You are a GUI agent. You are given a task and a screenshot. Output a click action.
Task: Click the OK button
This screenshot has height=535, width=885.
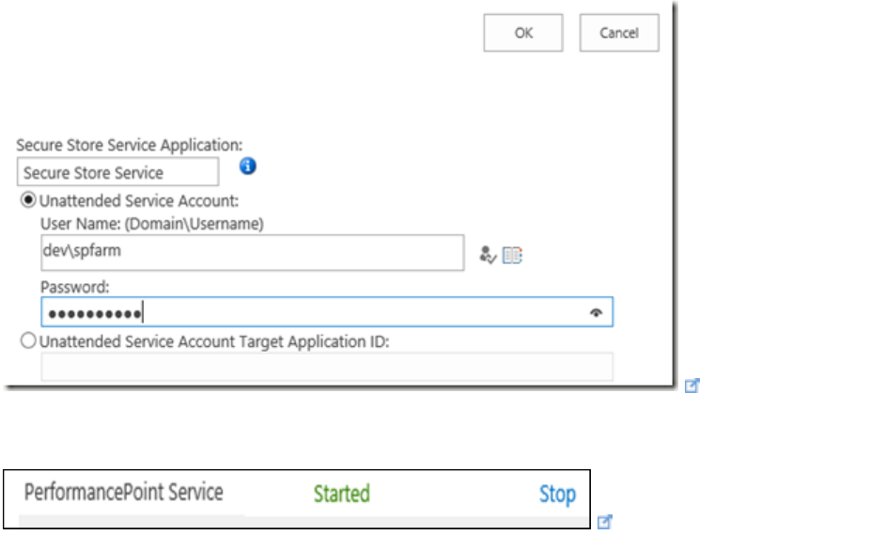[523, 33]
